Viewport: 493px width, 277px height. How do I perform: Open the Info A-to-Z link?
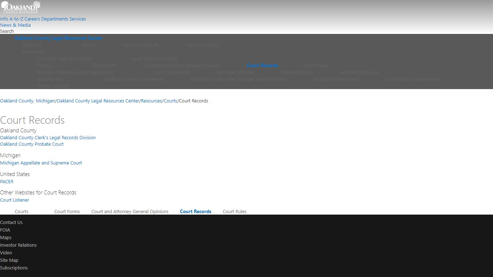pos(12,19)
